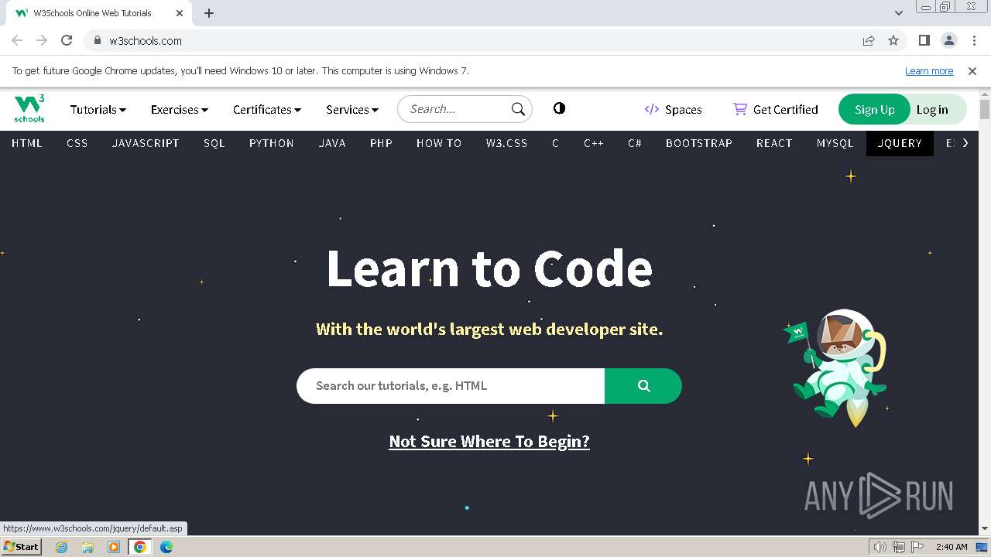Image resolution: width=991 pixels, height=557 pixels.
Task: Open Media Player taskbar icon
Action: tap(114, 547)
